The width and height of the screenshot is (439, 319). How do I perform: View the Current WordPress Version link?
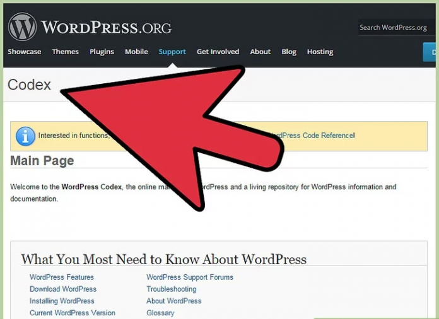point(73,313)
